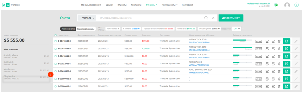Screen dimensions: 302x92
Task: Check the box for invoice B-00A39960-1
Action: tap(55, 71)
